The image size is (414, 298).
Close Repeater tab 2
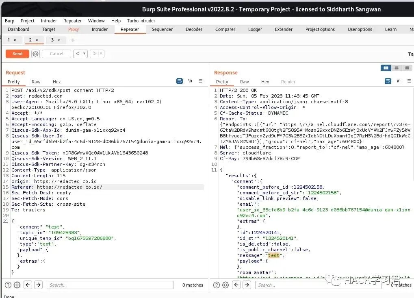(x=37, y=40)
